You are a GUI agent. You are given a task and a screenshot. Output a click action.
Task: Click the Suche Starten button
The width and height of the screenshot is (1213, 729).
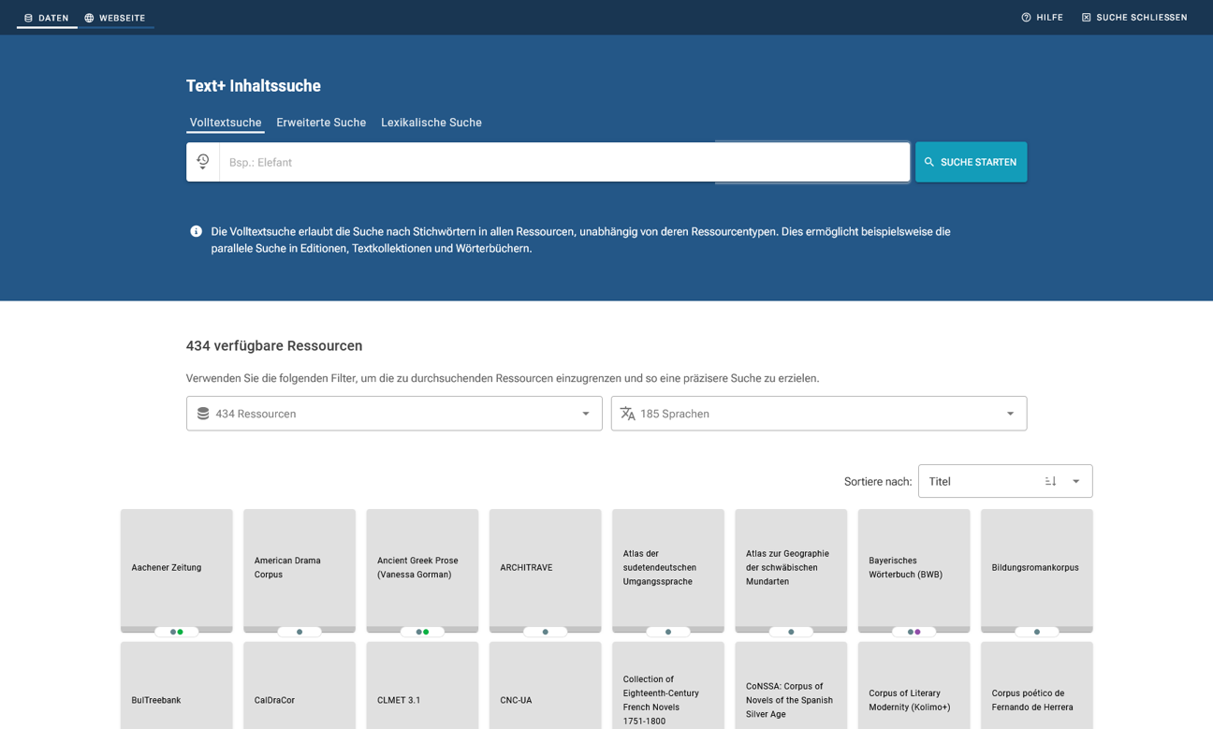coord(972,162)
